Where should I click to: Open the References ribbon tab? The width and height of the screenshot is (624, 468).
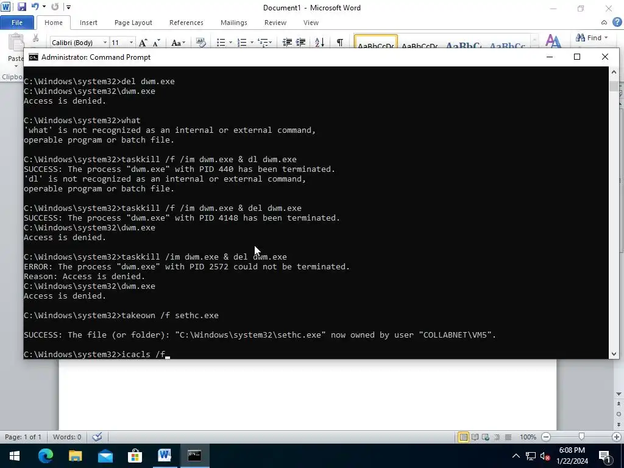pyautogui.click(x=186, y=23)
